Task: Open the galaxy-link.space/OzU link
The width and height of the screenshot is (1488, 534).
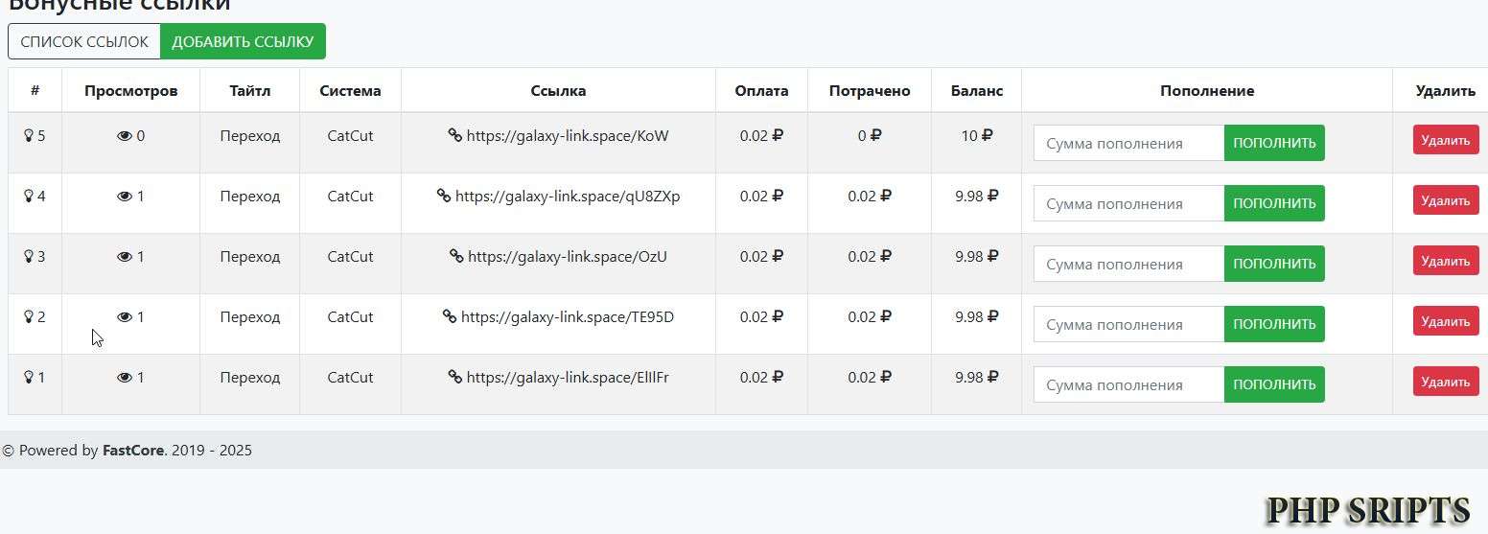Action: pos(567,257)
